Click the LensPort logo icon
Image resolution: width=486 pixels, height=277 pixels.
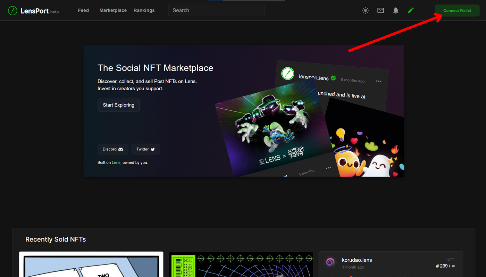coord(12,11)
